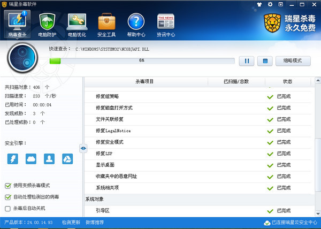Click the cloud security engine icon

31,159
